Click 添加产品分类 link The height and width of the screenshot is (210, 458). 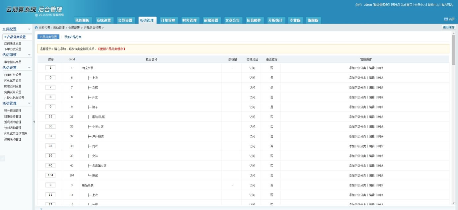pos(73,37)
